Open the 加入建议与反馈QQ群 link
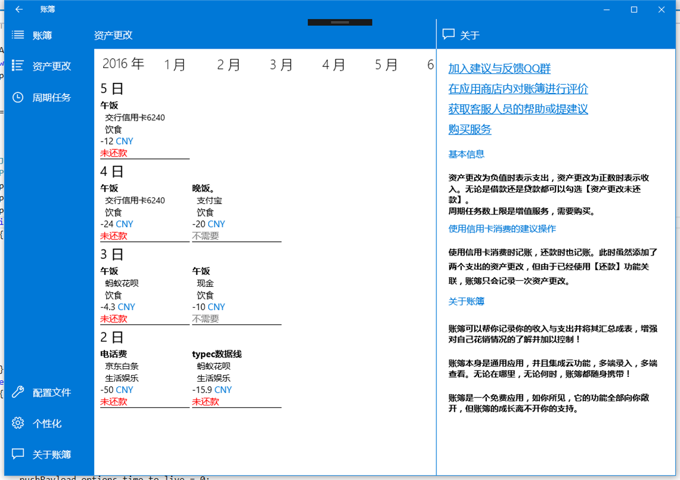The image size is (680, 480). coord(499,69)
